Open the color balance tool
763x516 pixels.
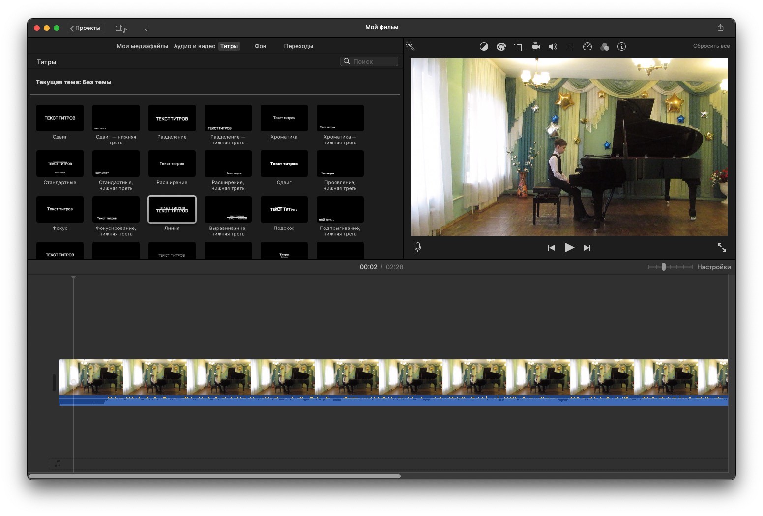click(x=484, y=47)
